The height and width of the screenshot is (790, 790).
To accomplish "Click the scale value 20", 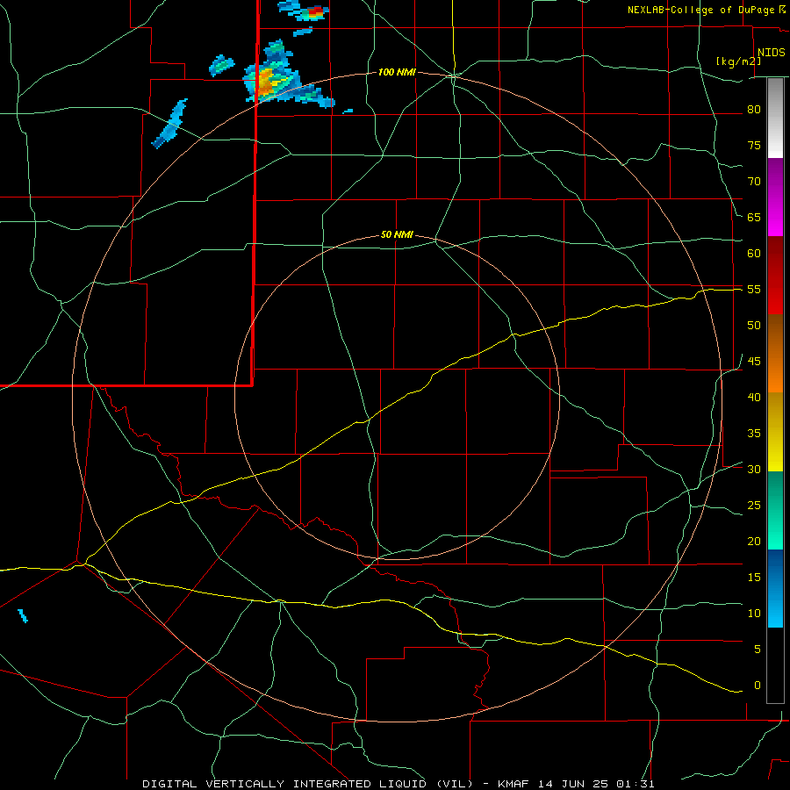I will pyautogui.click(x=754, y=541).
